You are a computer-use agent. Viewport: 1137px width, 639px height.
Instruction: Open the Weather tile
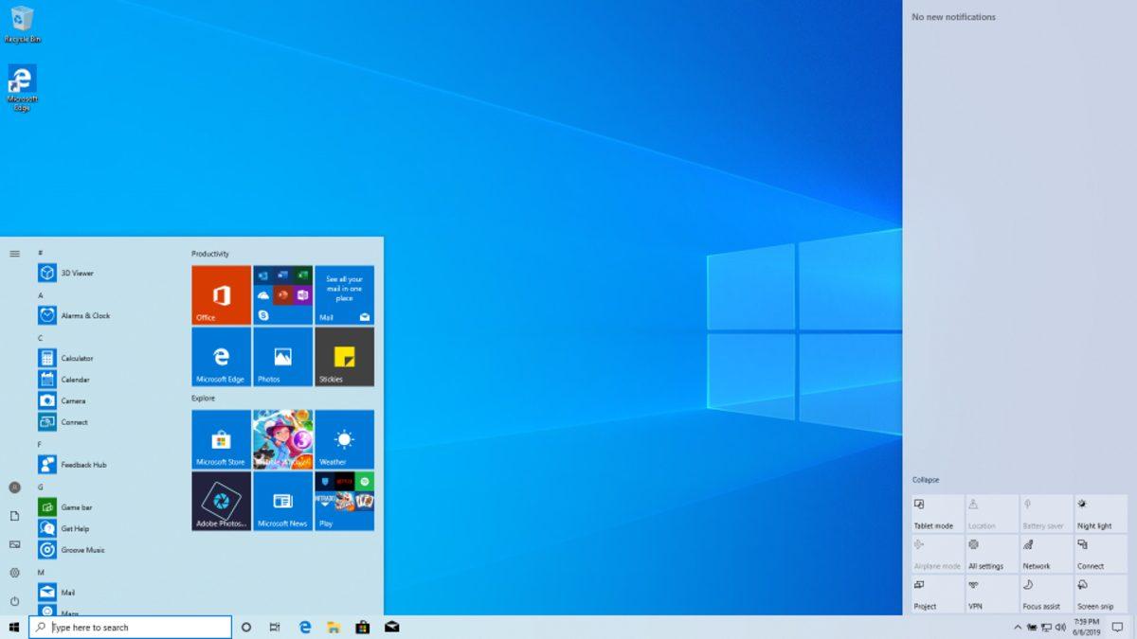point(344,439)
